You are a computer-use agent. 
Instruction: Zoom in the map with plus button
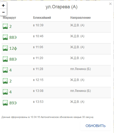click(3, 5)
